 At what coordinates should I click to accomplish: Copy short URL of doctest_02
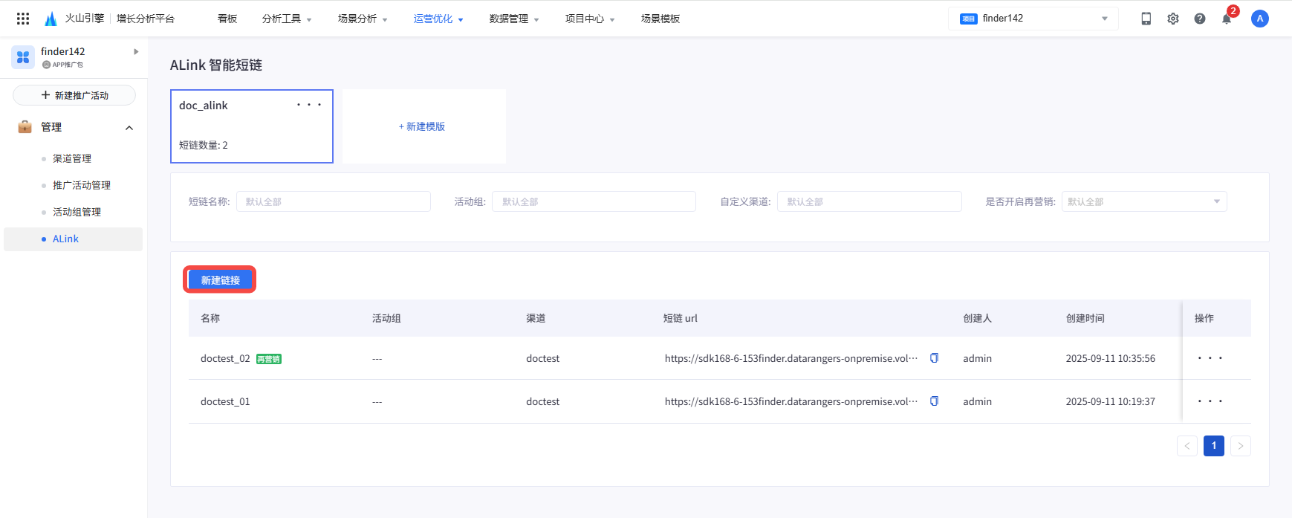(934, 358)
